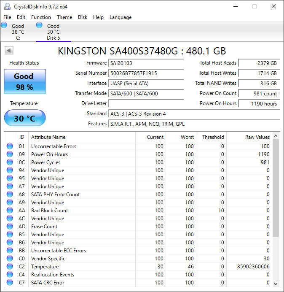284x292 pixels.
Task: Open the Edit menu
Action: (21, 17)
